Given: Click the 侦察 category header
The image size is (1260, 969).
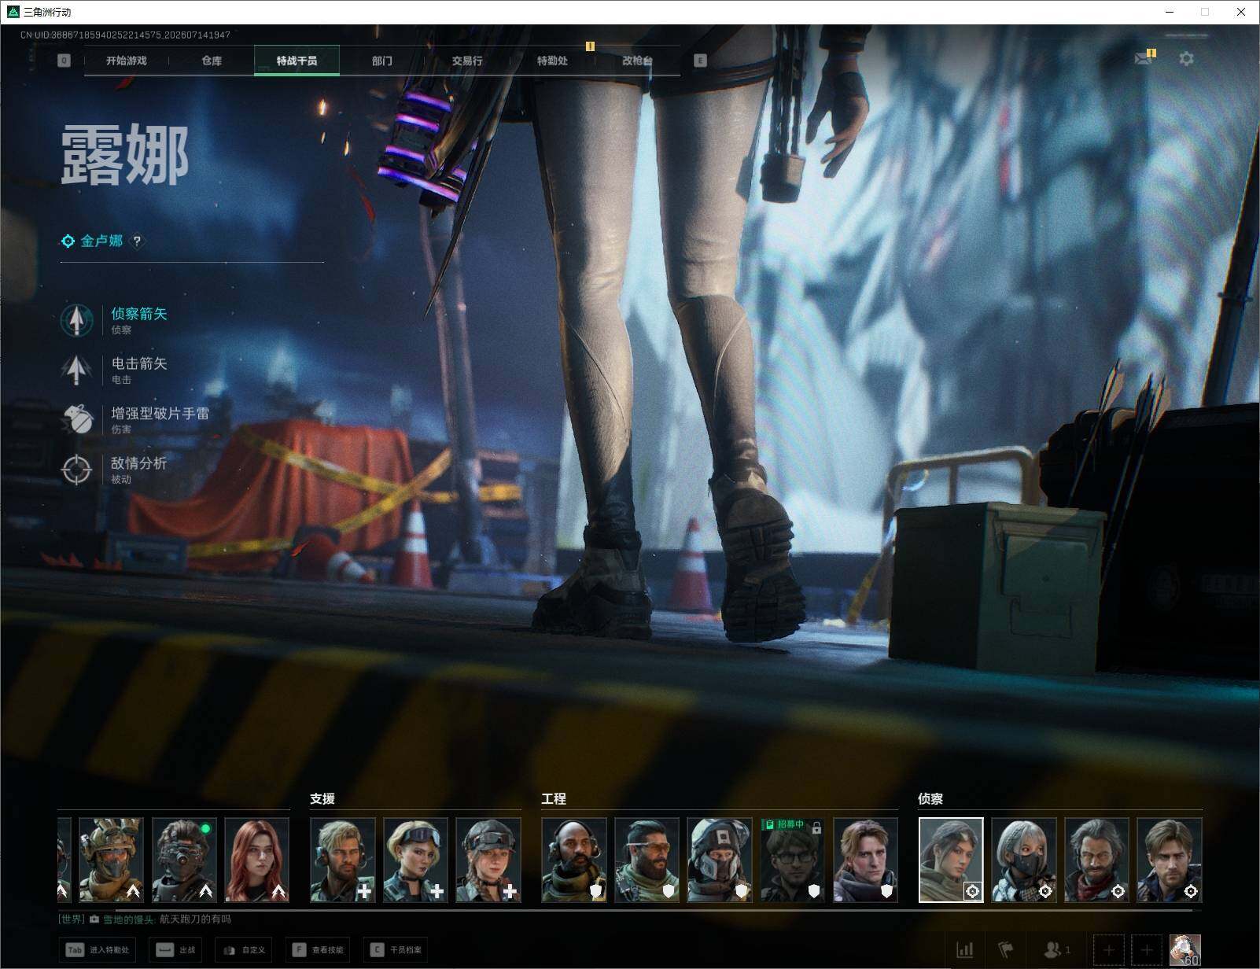Looking at the screenshot, I should [930, 799].
